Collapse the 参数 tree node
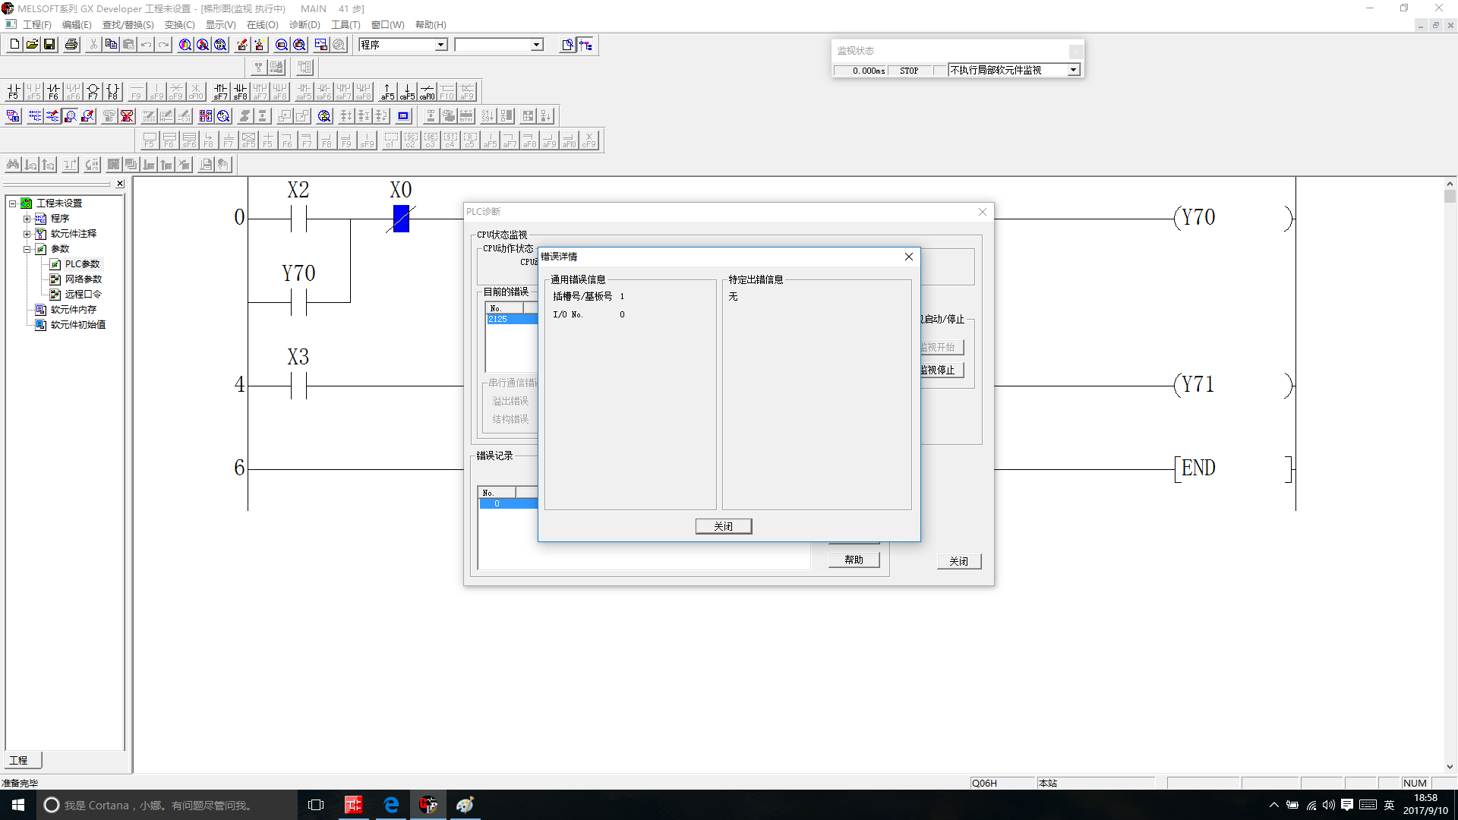Viewport: 1458px width, 820px height. pyautogui.click(x=27, y=249)
